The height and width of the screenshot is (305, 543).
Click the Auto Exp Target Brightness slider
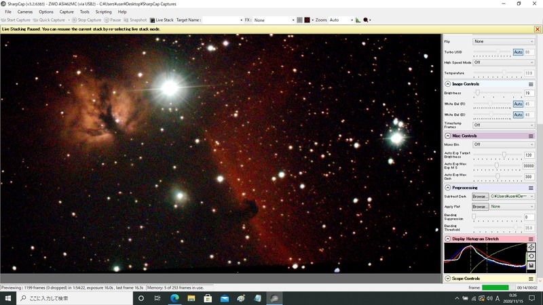click(x=498, y=155)
